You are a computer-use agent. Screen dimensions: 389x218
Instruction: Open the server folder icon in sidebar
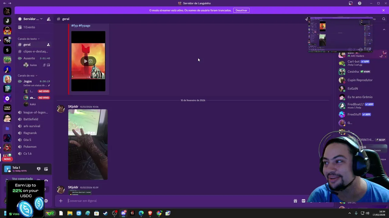[7, 128]
